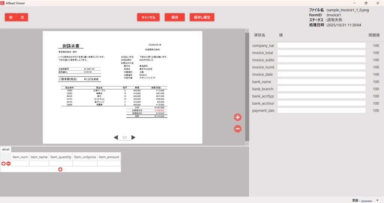
Task: Insert row using plus icon beside row
Action: 3,164
